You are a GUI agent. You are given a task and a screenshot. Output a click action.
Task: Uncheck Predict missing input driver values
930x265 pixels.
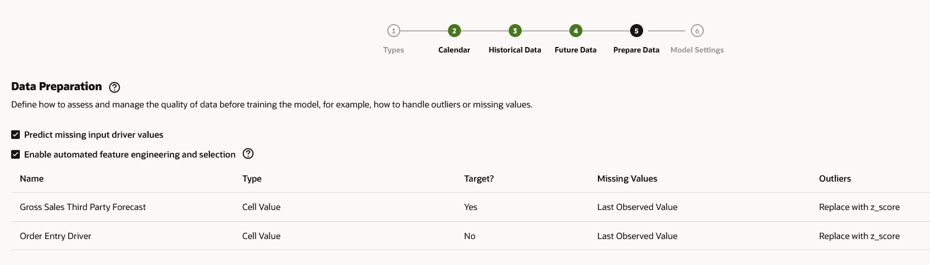pyautogui.click(x=15, y=134)
